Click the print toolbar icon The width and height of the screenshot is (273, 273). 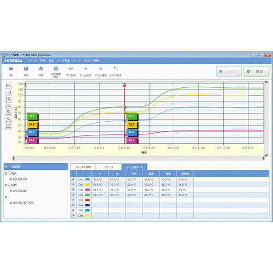coord(41,69)
